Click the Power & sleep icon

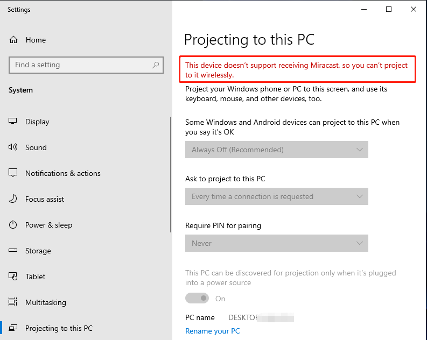click(13, 225)
